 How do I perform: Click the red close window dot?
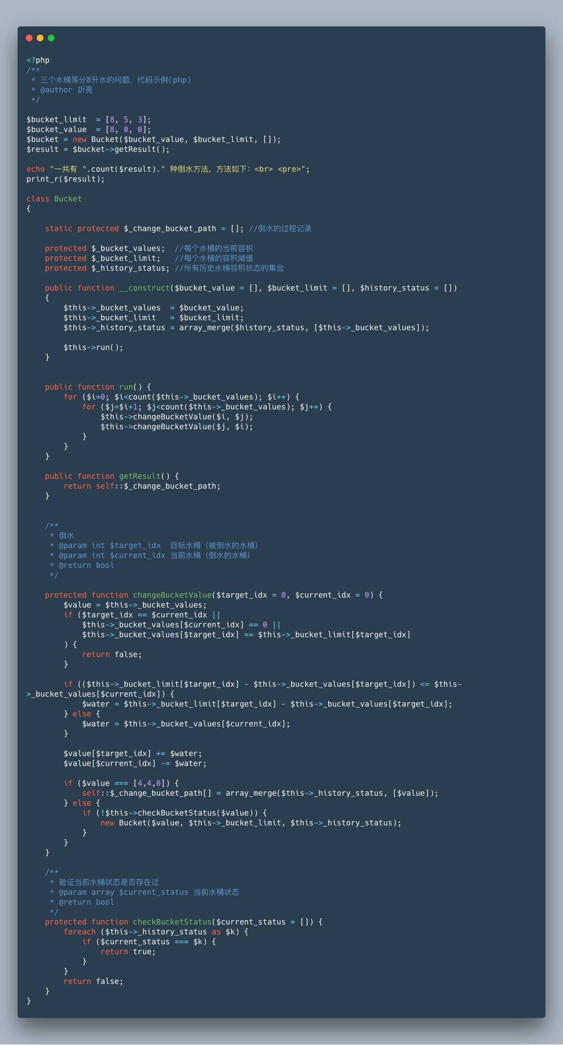pos(29,38)
